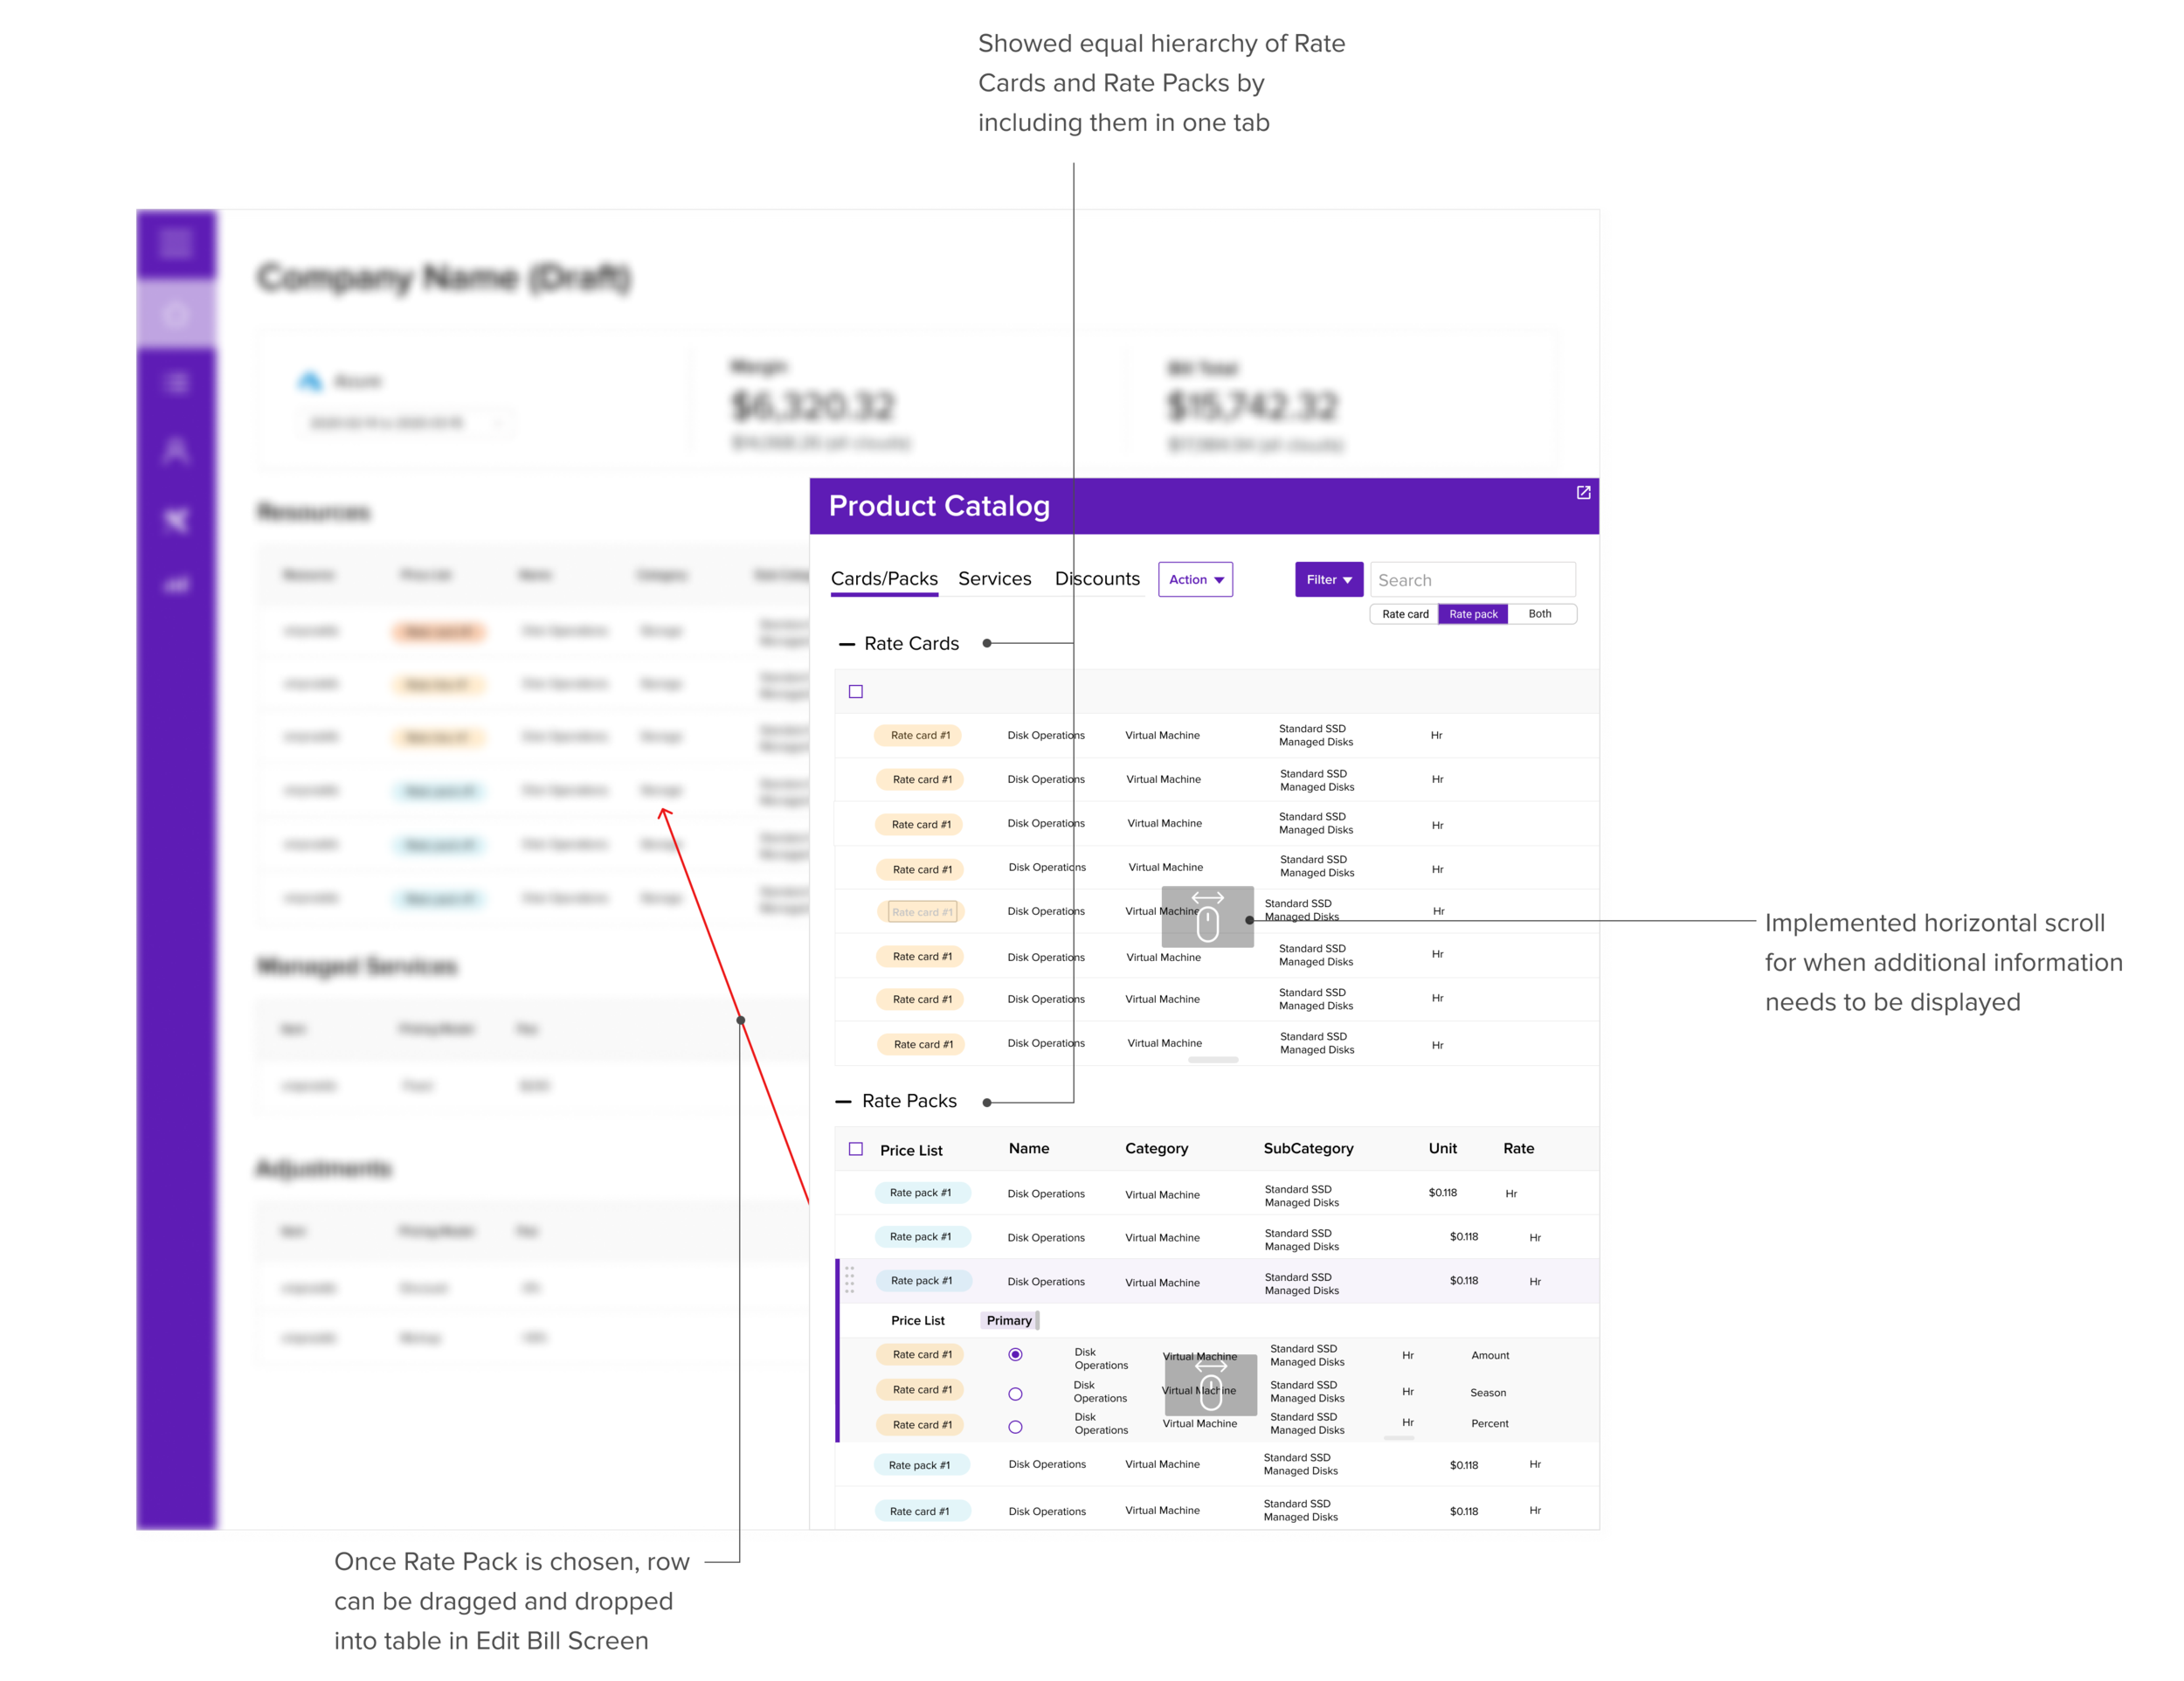Check the Price List header checkbox in Rate Packs
Image resolution: width=2184 pixels, height=1681 pixels.
[x=856, y=1149]
